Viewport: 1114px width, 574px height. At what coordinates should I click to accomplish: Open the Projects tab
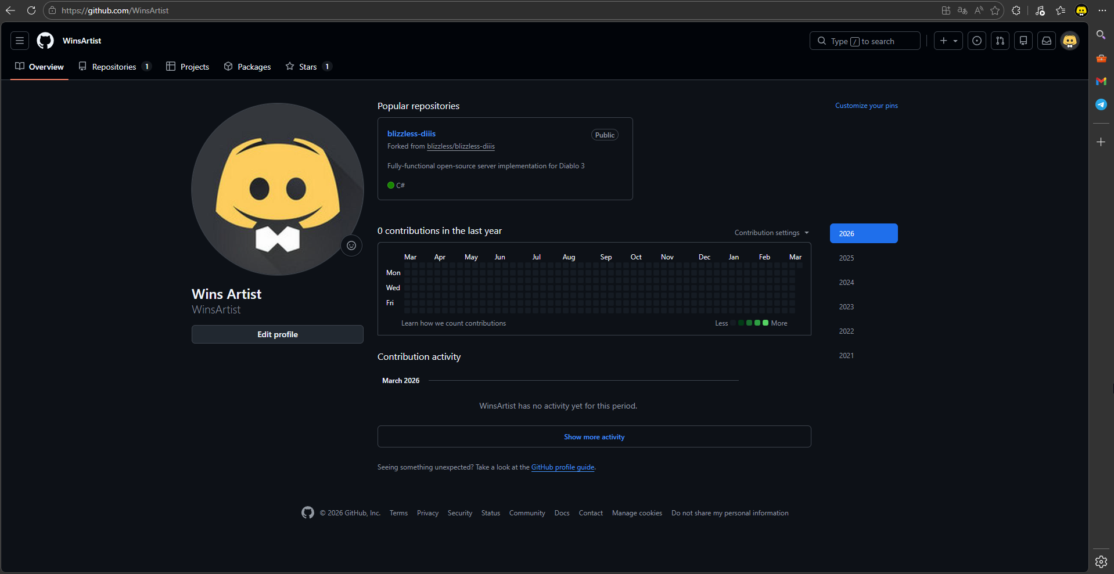point(188,67)
